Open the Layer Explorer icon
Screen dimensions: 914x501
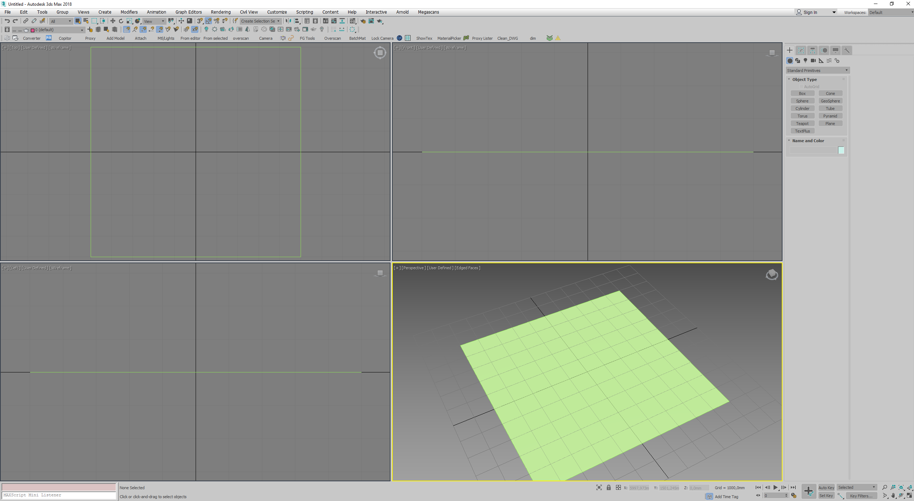pyautogui.click(x=315, y=21)
